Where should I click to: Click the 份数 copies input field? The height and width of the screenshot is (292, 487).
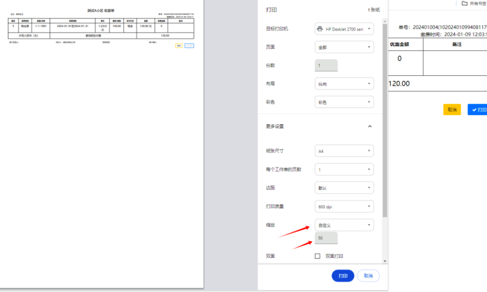pos(326,66)
